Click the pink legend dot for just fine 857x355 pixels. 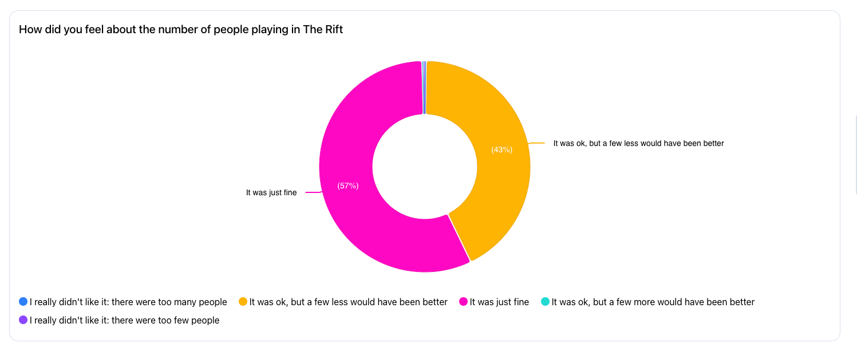(464, 301)
